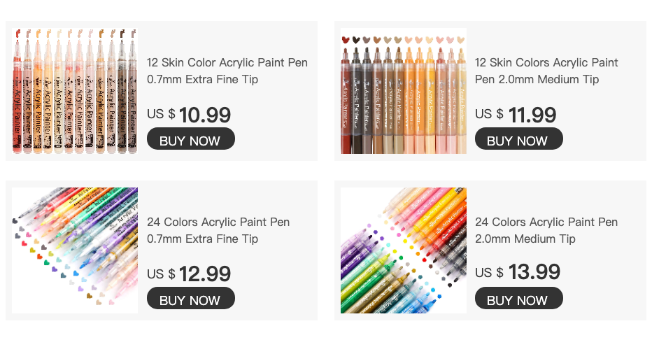Click the US $10.99 price
This screenshot has width=652, height=340.
[189, 115]
